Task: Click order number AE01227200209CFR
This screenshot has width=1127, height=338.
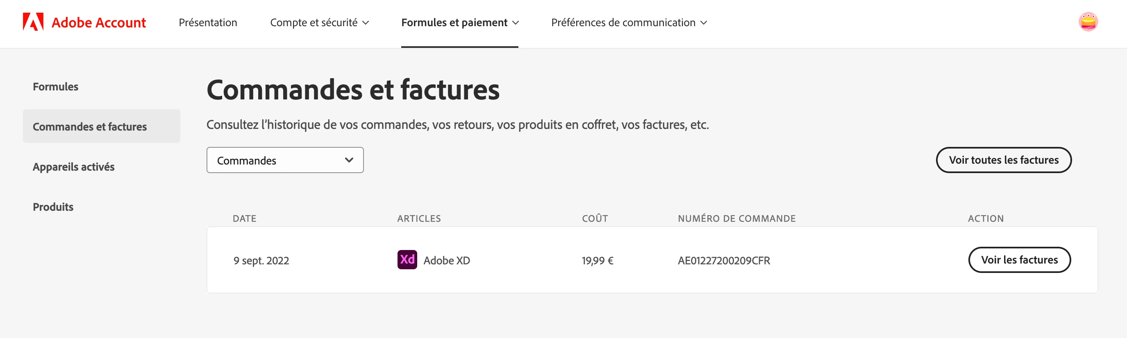Action: click(724, 261)
